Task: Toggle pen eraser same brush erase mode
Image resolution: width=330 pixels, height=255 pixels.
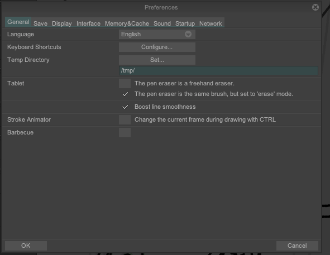Action: 125,94
